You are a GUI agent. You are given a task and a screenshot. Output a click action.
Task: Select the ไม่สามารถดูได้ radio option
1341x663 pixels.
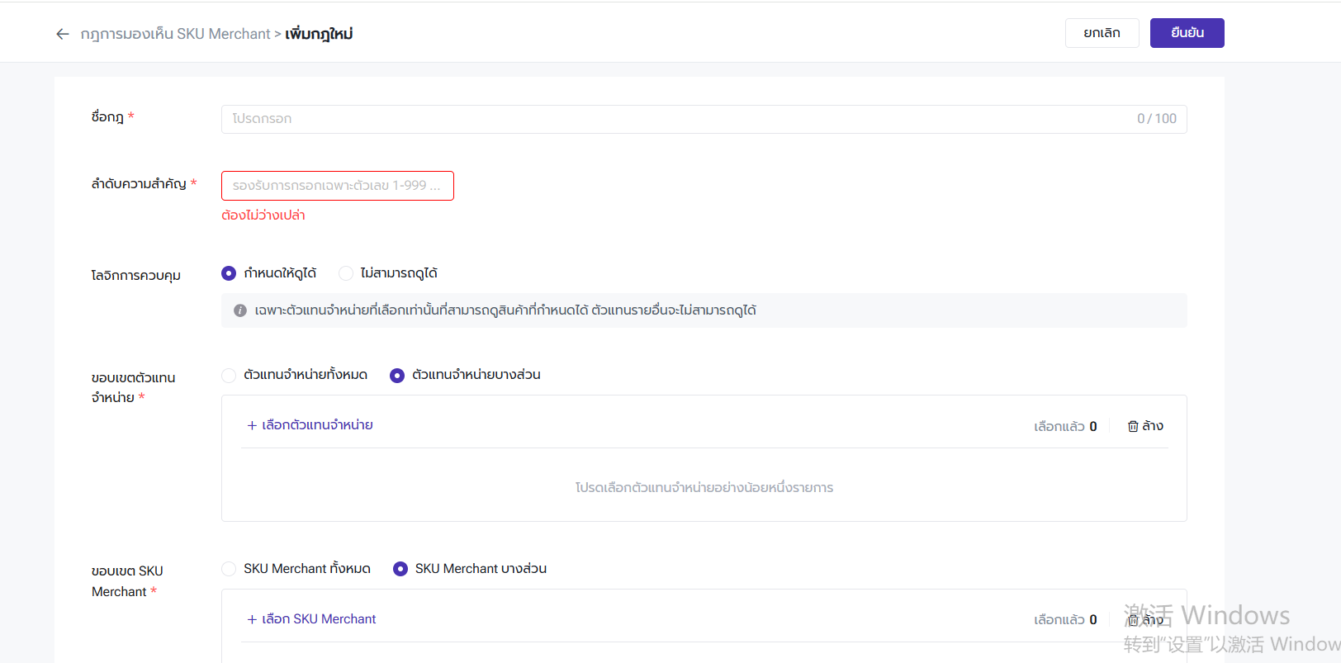(346, 273)
